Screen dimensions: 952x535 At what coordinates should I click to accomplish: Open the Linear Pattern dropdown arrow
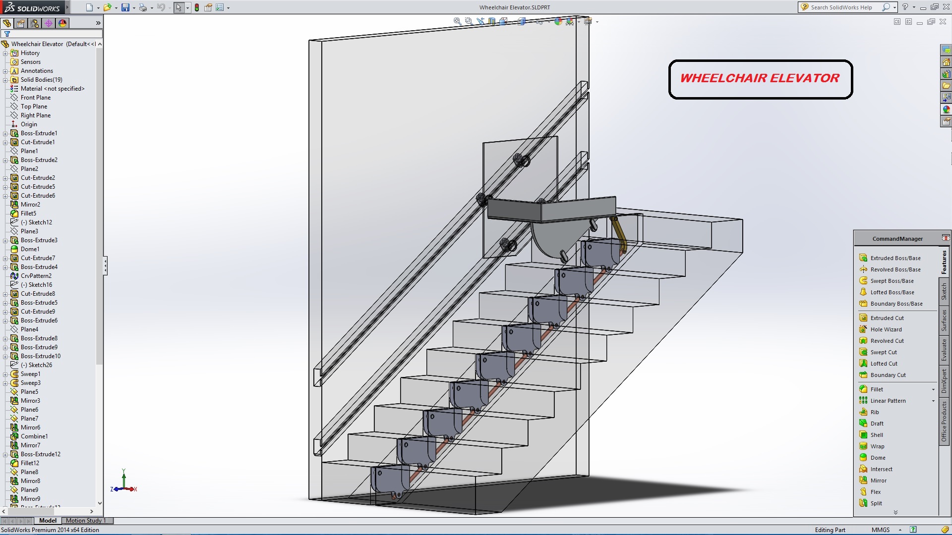(x=933, y=401)
